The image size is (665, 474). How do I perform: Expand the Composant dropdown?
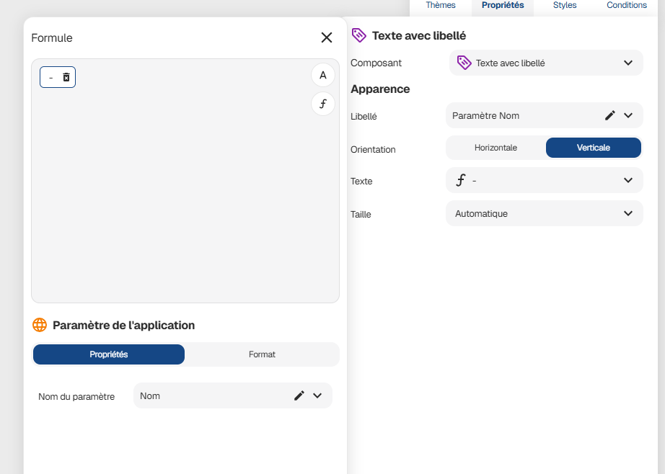pos(627,63)
